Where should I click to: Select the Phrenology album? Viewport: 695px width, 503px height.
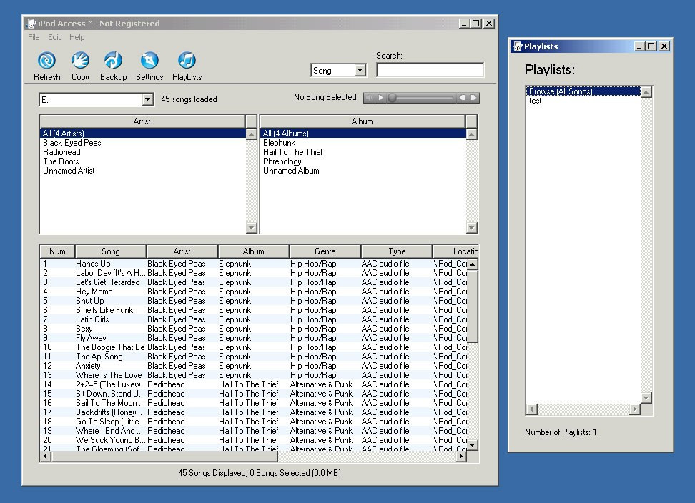click(282, 161)
